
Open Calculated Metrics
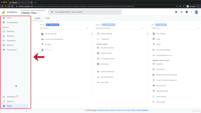(x=163, y=55)
